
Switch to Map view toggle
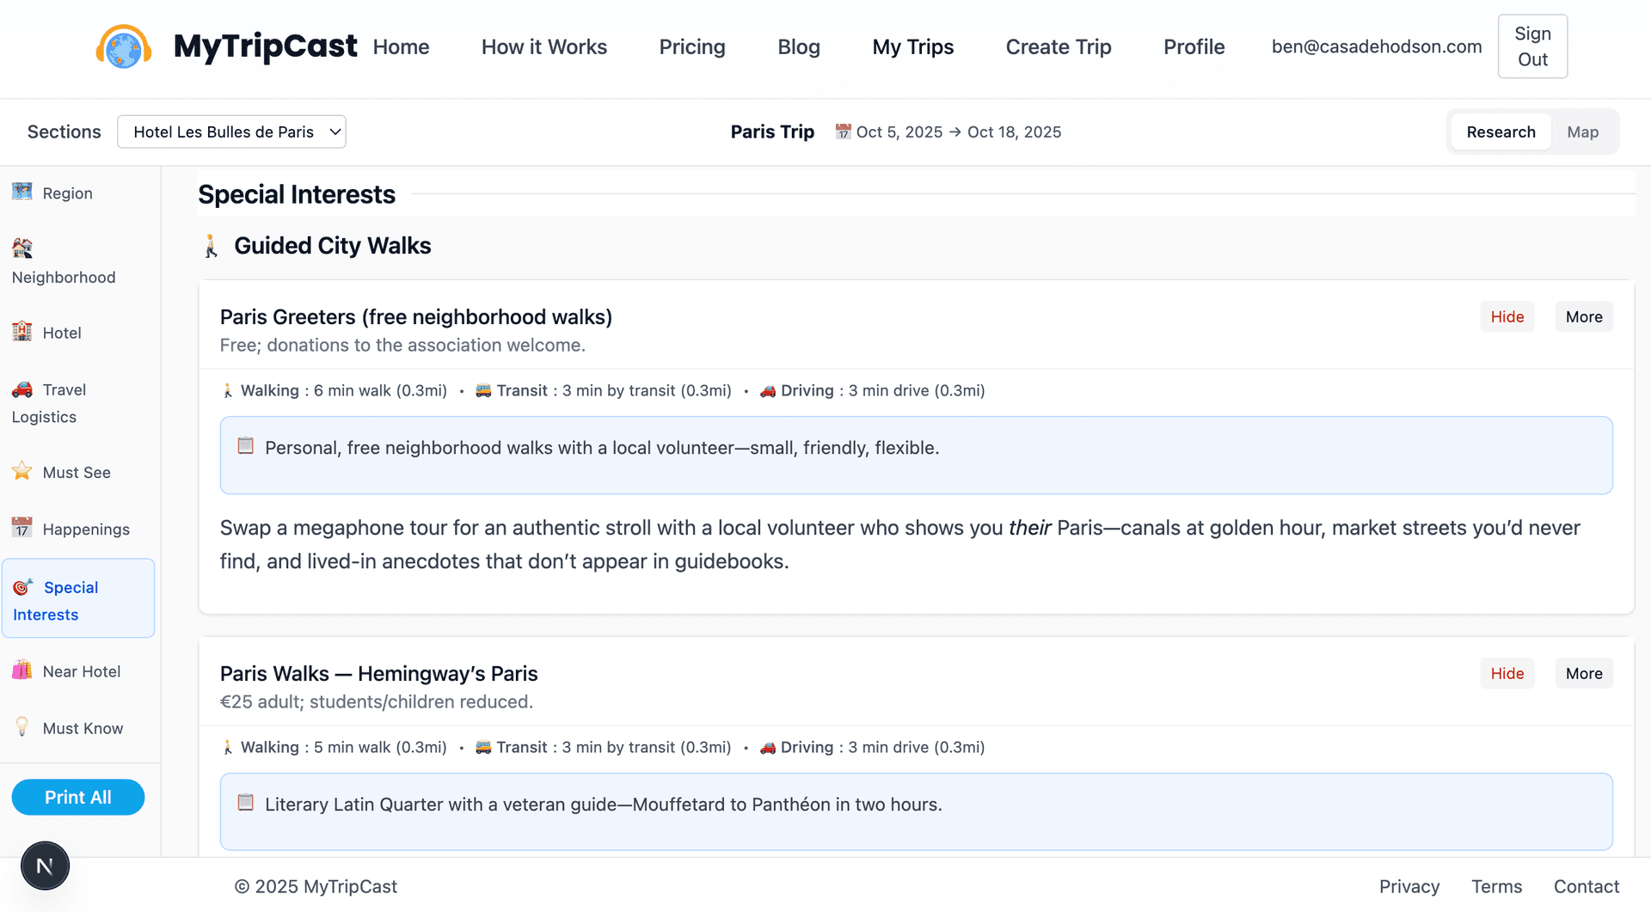pos(1582,132)
